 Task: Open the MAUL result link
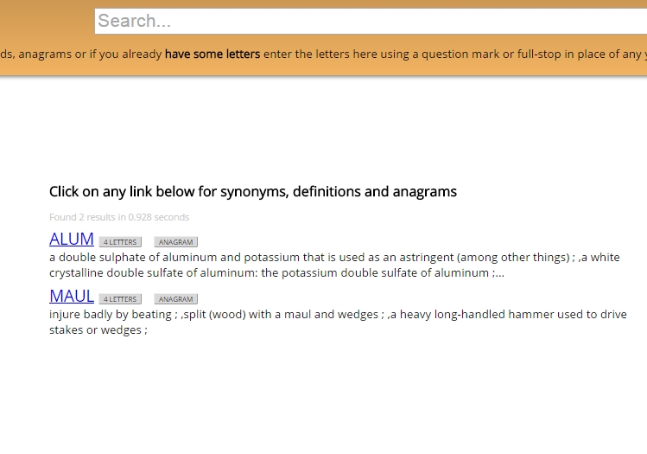pos(72,297)
